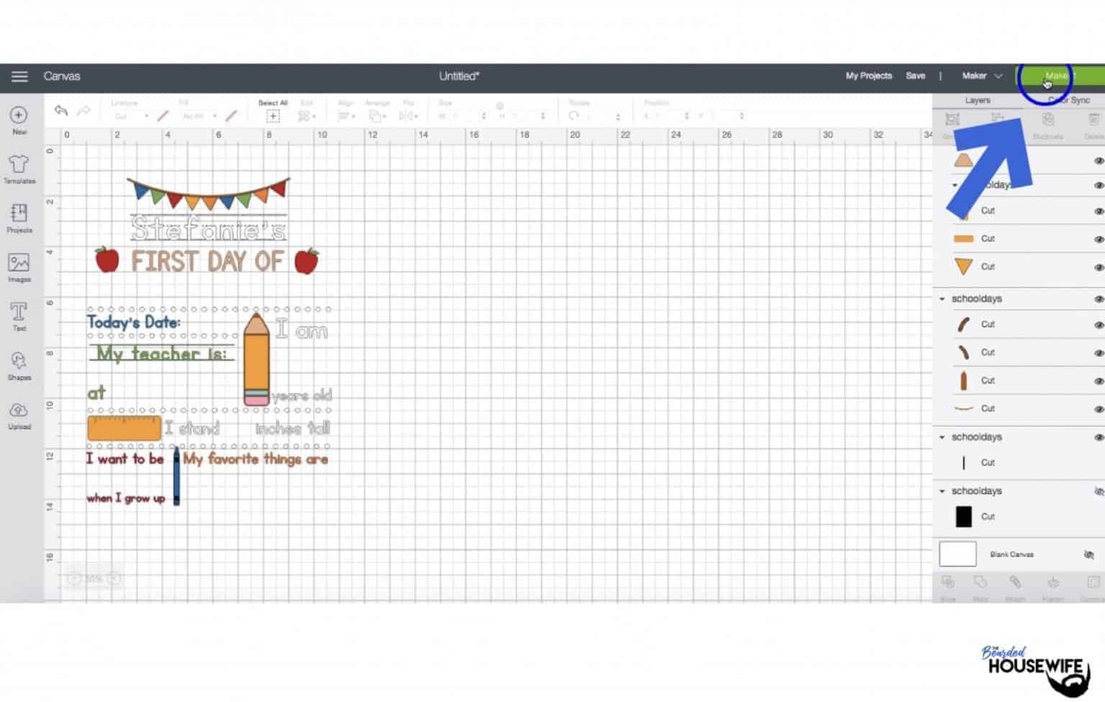Image resolution: width=1105 pixels, height=702 pixels.
Task: Open the hamburger menu next to Canvas
Action: click(19, 76)
